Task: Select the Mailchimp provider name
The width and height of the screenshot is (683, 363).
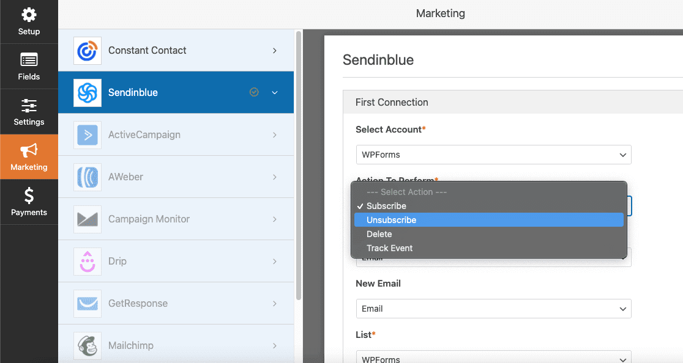Action: (131, 346)
